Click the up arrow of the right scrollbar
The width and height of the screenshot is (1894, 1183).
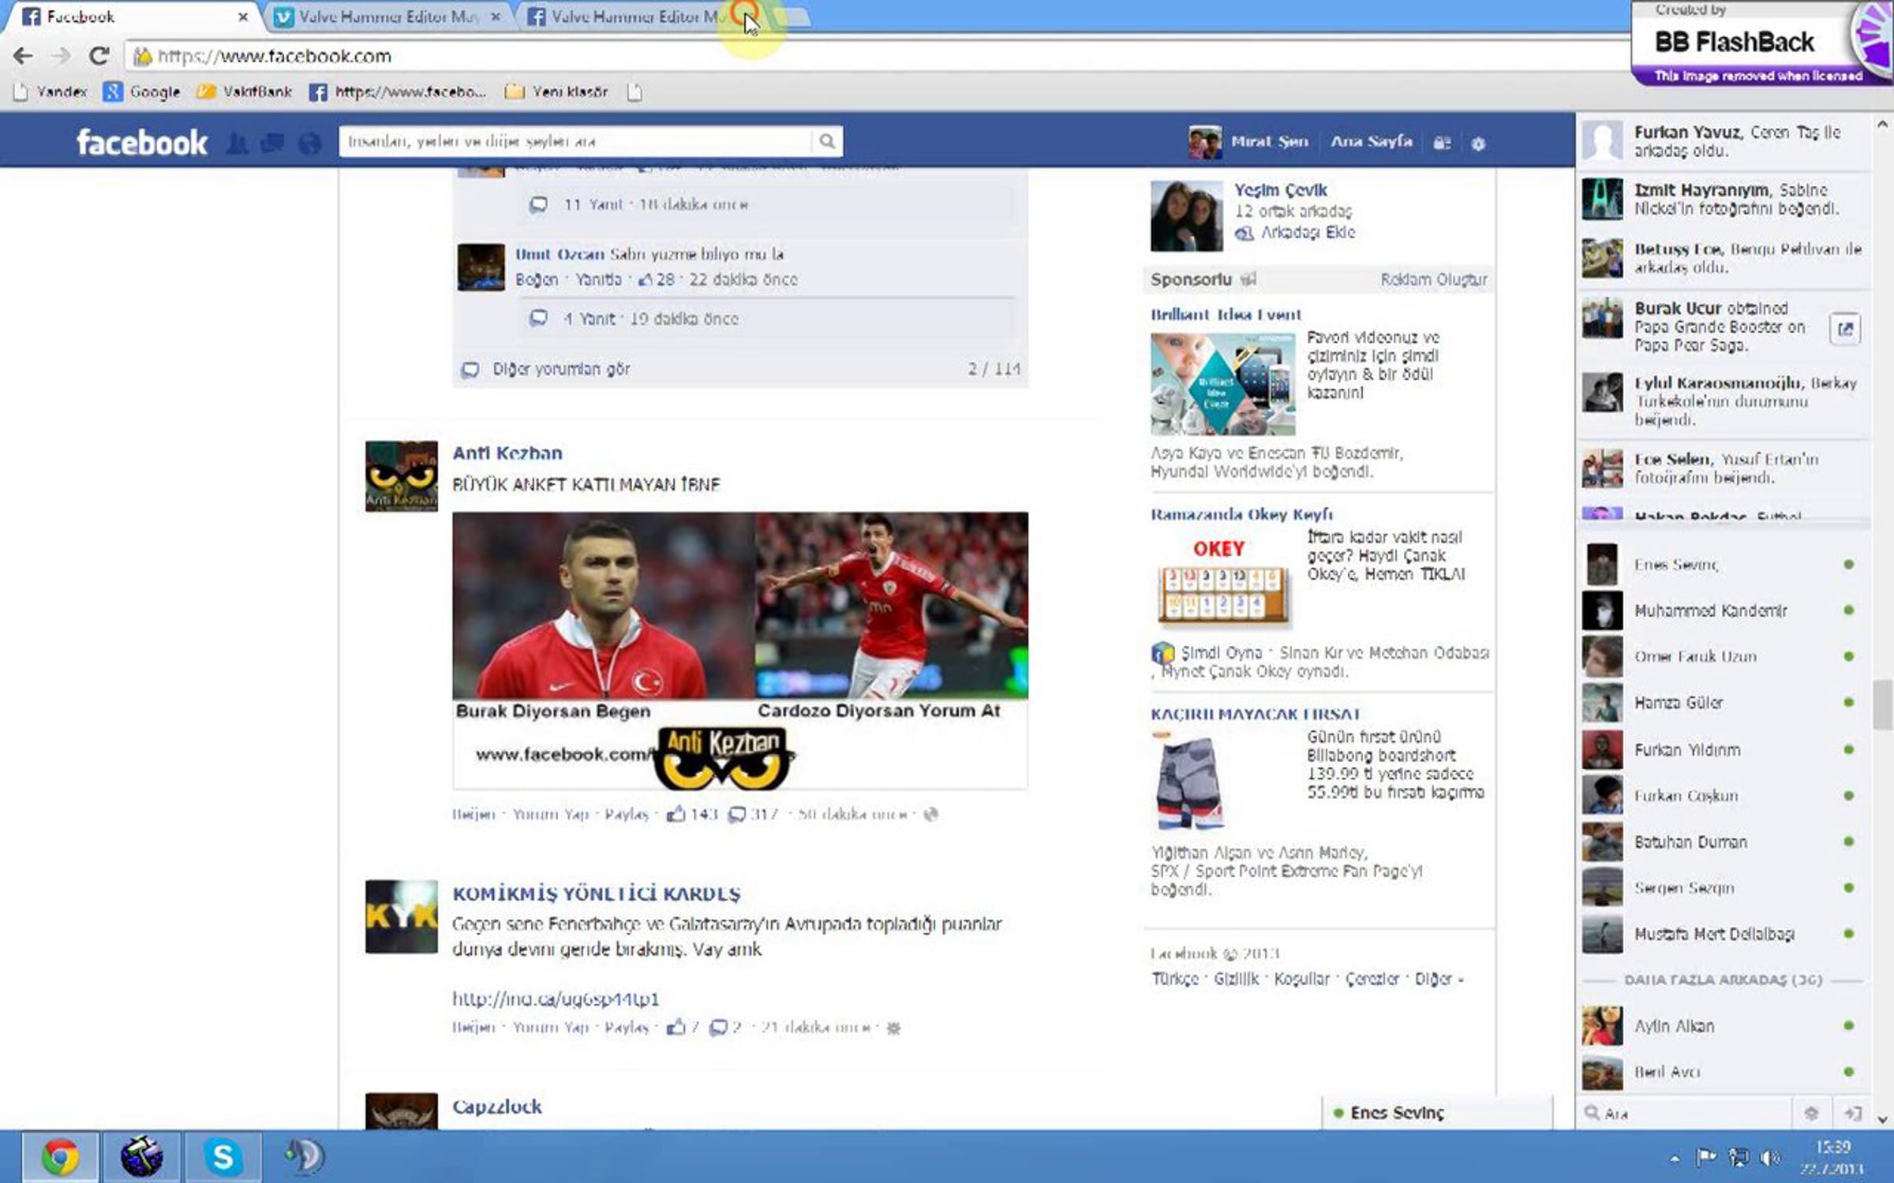pos(1883,125)
